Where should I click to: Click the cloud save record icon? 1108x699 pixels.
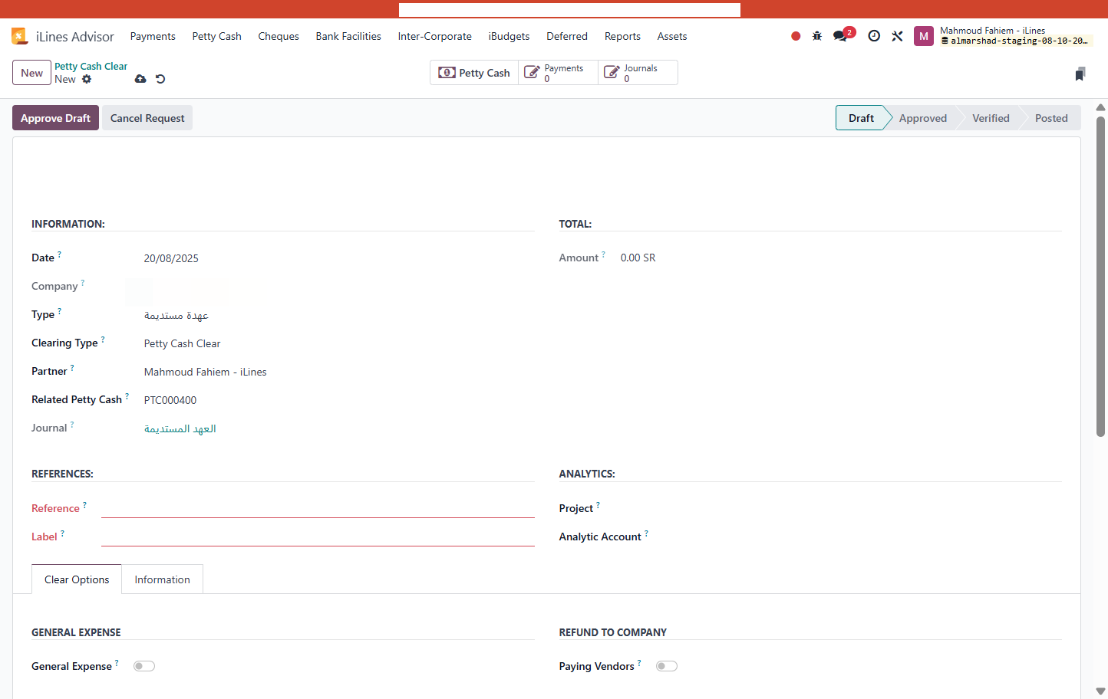tap(140, 79)
